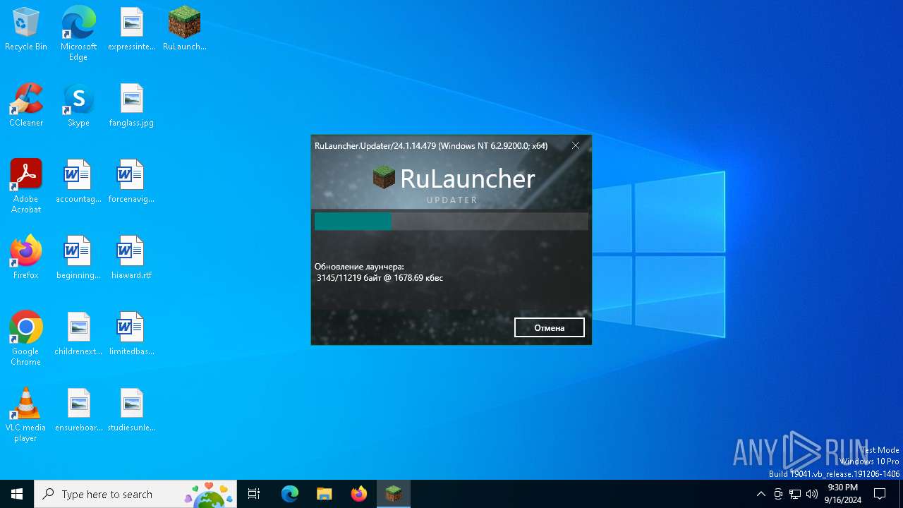Launch Microsoft Edge from desktop shortcut
This screenshot has width=903, height=508.
point(78,33)
